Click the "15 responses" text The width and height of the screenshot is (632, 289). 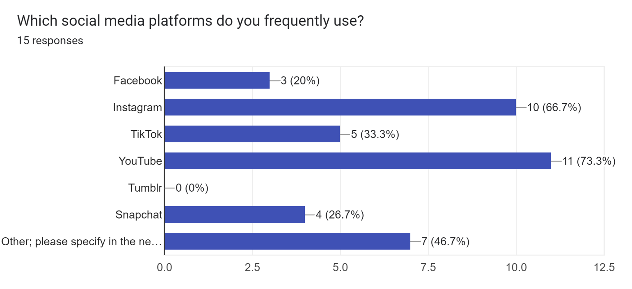(x=50, y=41)
